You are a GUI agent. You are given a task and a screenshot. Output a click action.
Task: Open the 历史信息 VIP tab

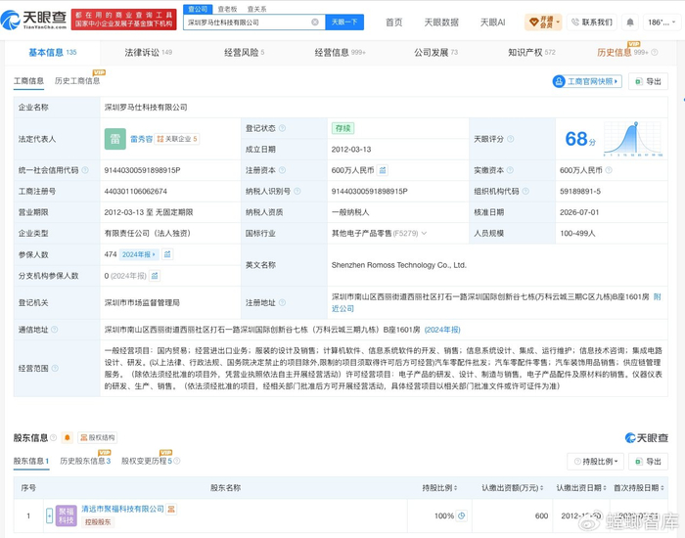pos(622,53)
